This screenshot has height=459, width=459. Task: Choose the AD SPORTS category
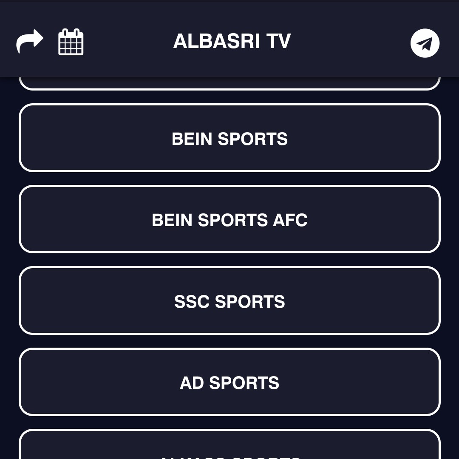[x=229, y=382]
